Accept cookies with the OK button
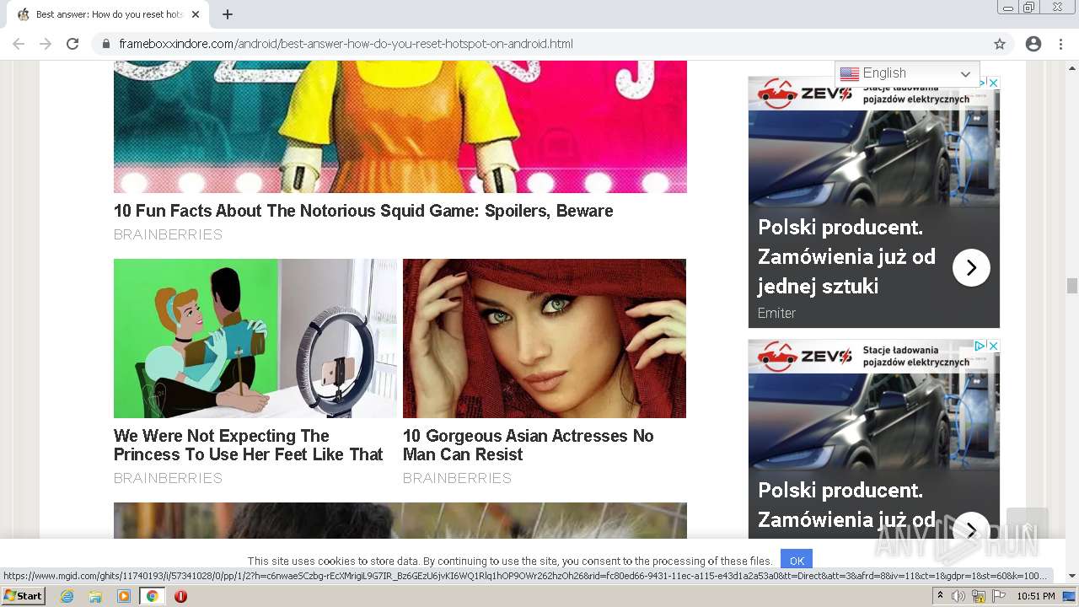The image size is (1079, 607). pos(797,560)
